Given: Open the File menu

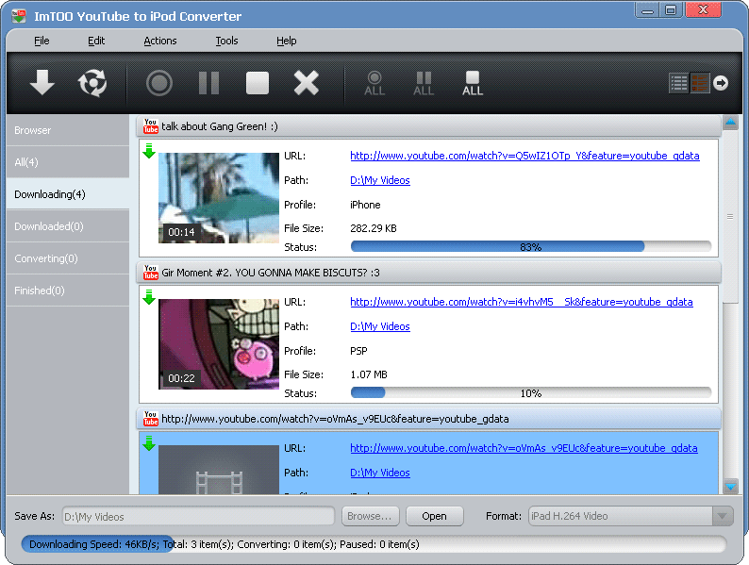Looking at the screenshot, I should pyautogui.click(x=42, y=41).
